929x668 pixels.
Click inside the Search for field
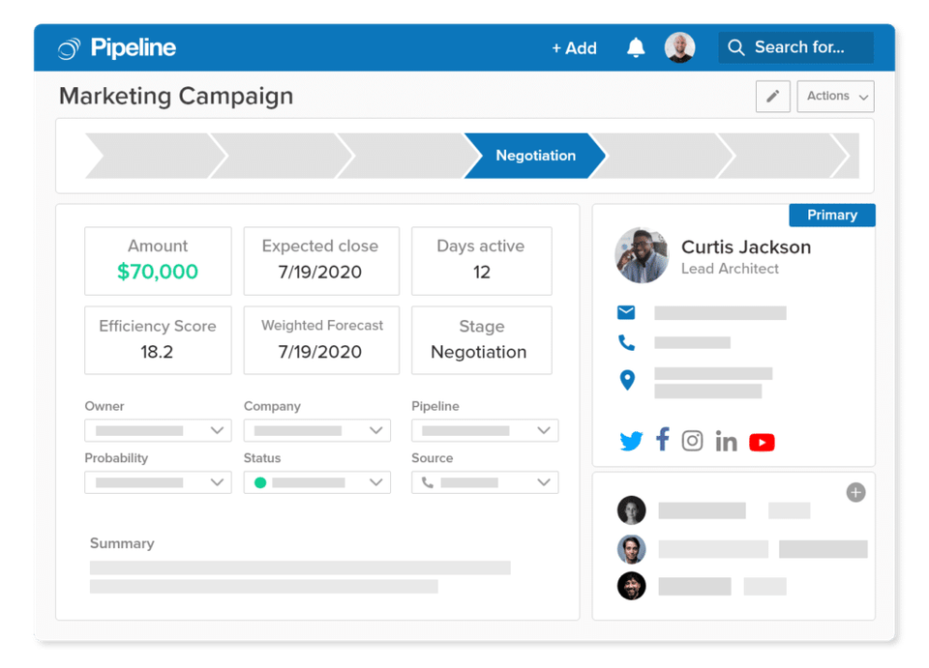click(x=803, y=47)
